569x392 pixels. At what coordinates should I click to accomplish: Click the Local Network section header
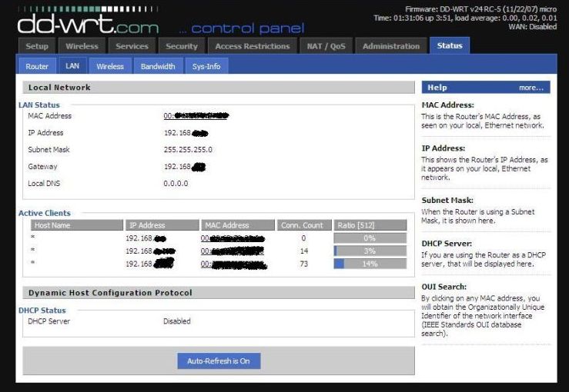(219, 88)
